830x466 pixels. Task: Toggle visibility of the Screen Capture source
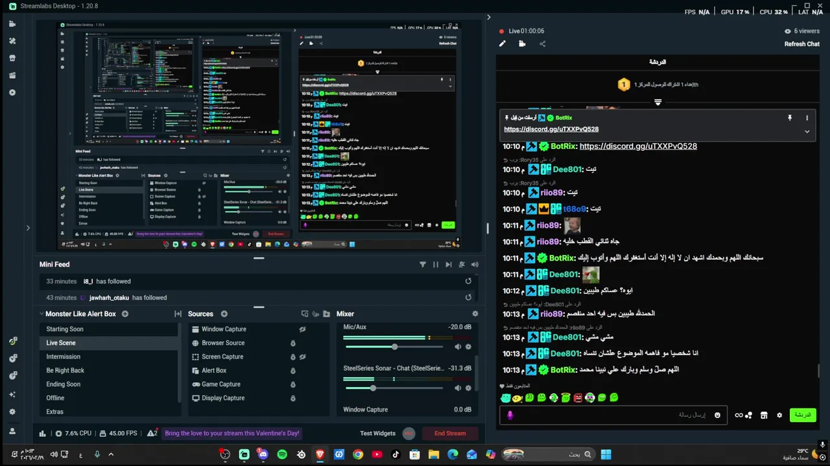302,357
